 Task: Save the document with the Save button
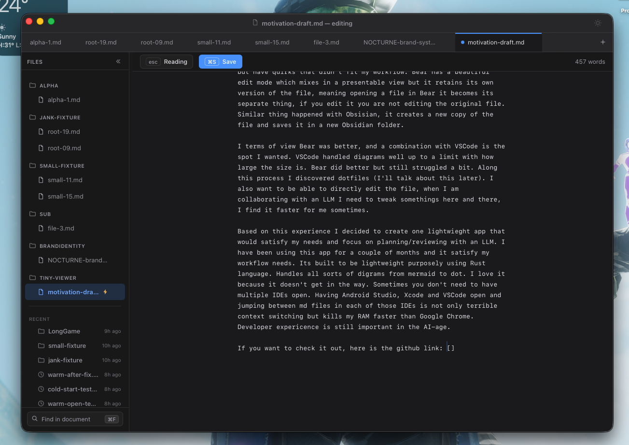tap(221, 61)
